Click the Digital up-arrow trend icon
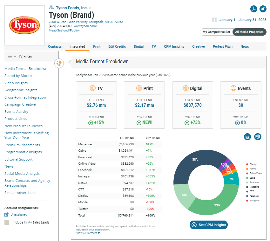The width and height of the screenshot is (270, 241). (x=187, y=123)
